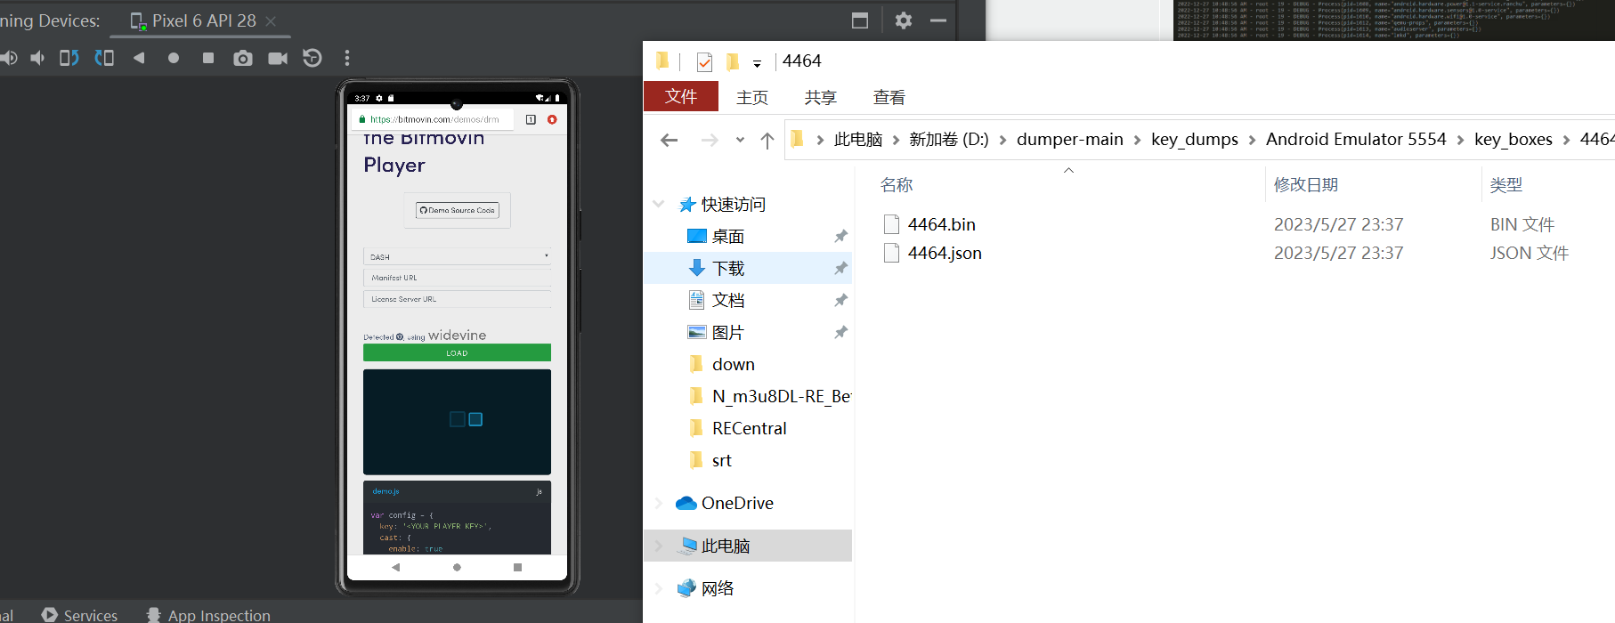Click the New Folder icon in title bar
The image size is (1615, 623).
coord(733,61)
